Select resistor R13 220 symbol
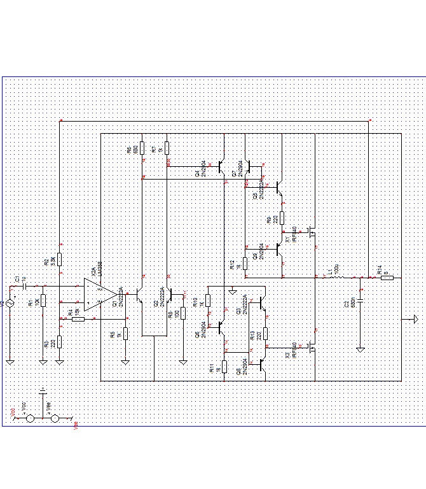This screenshot has height=489, width=426. 265,334
